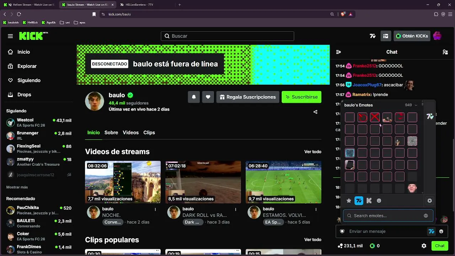Open emote picker settings gear

[x=430, y=201]
